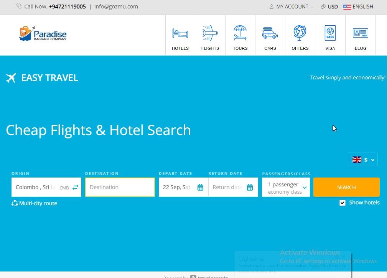Viewport: 387px width, 278px height.
Task: Open the USD currency selector
Action: coord(329,7)
